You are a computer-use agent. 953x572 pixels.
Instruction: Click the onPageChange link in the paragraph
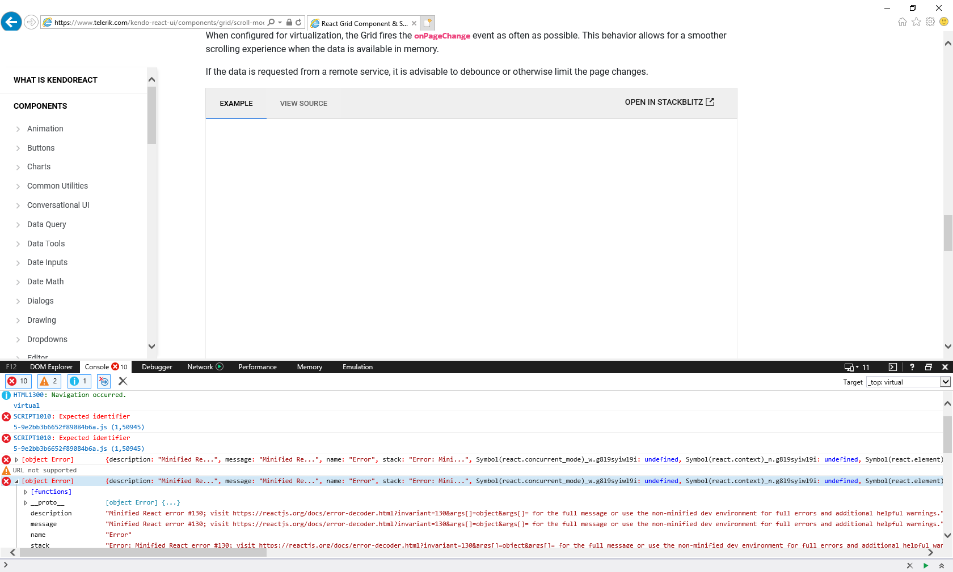(x=442, y=36)
